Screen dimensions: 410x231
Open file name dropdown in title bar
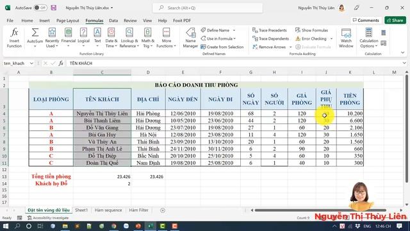(111, 8)
